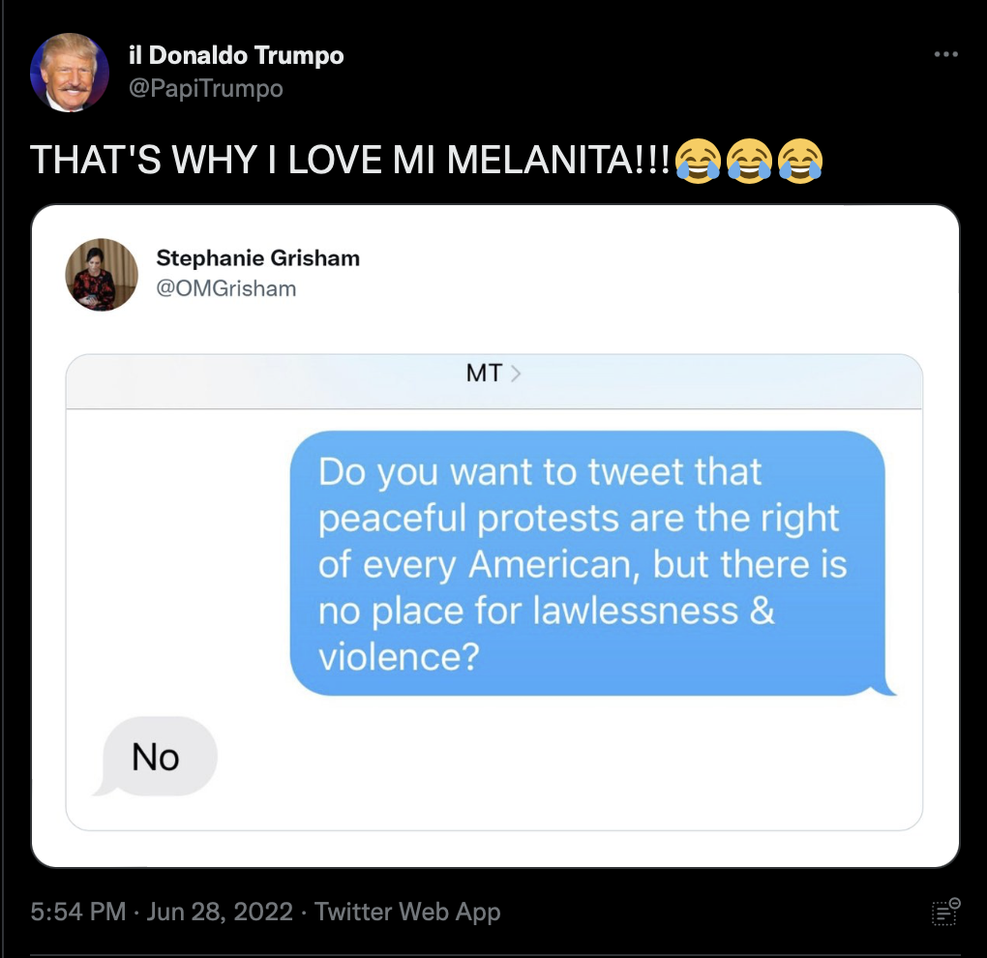Image resolution: width=987 pixels, height=958 pixels.
Task: Open the quoted tweet card's white header area
Action: [494, 275]
